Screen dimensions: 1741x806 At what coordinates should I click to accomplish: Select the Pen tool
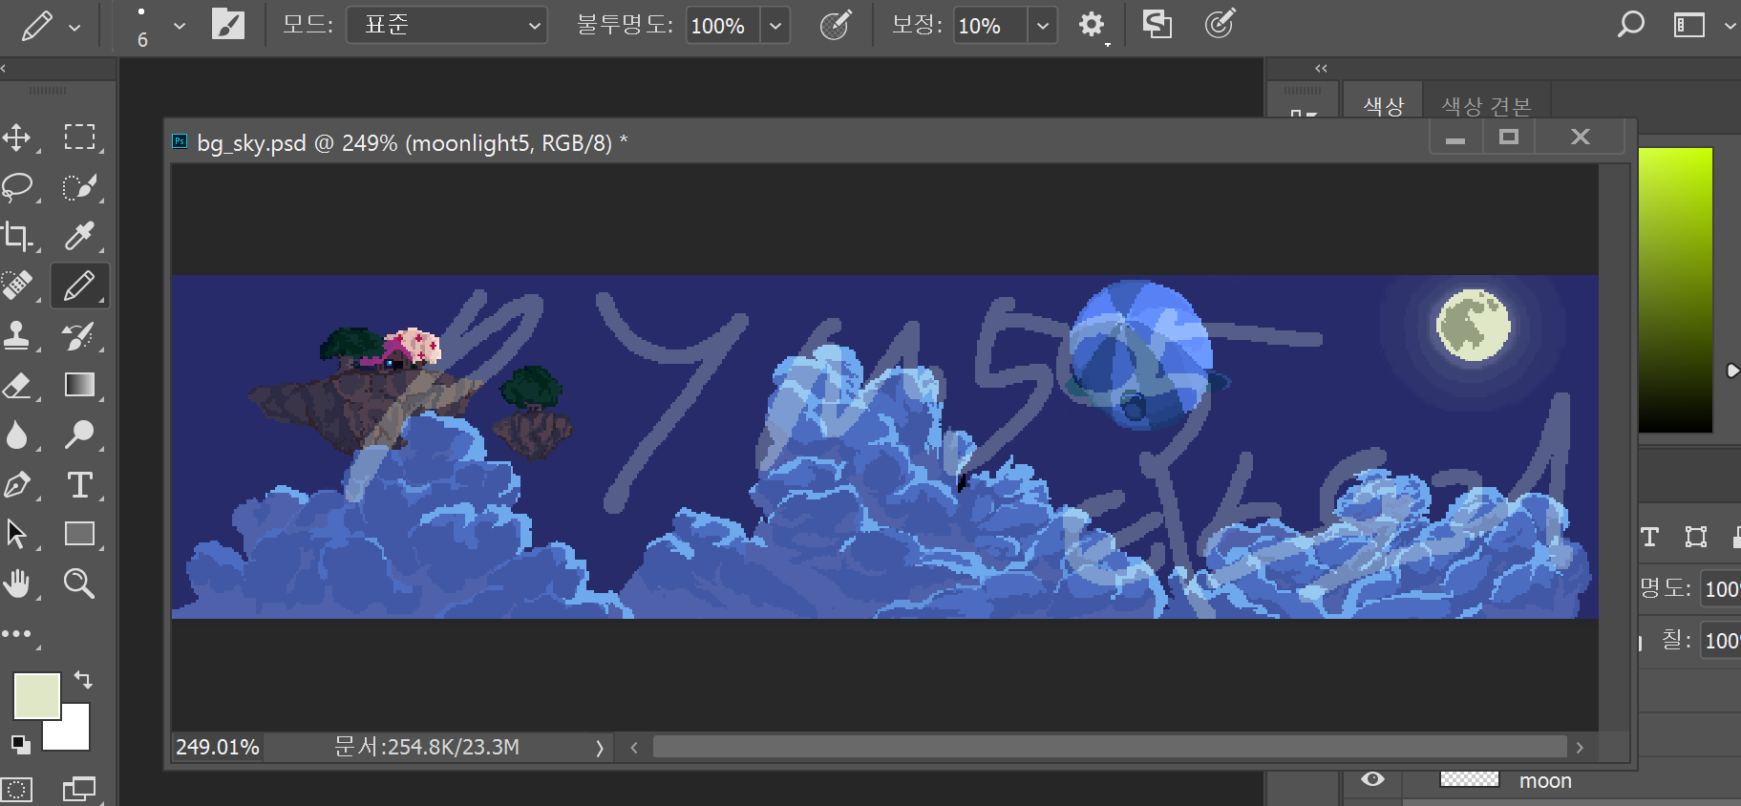pos(17,484)
